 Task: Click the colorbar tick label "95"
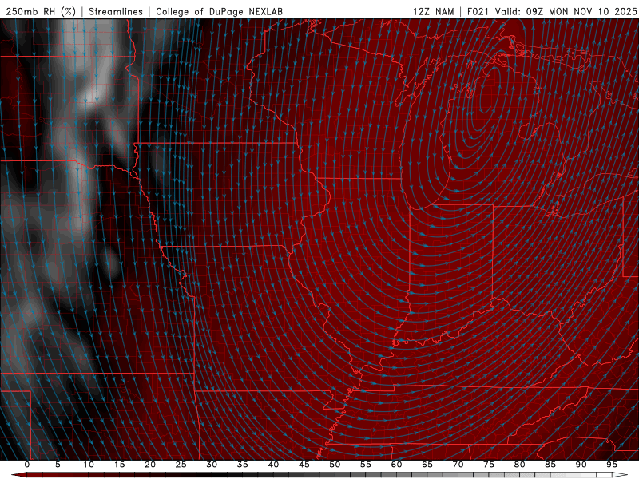(612, 465)
